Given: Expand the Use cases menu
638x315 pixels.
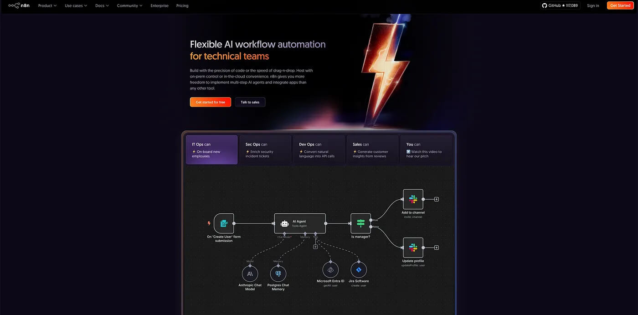Looking at the screenshot, I should click(x=76, y=5).
